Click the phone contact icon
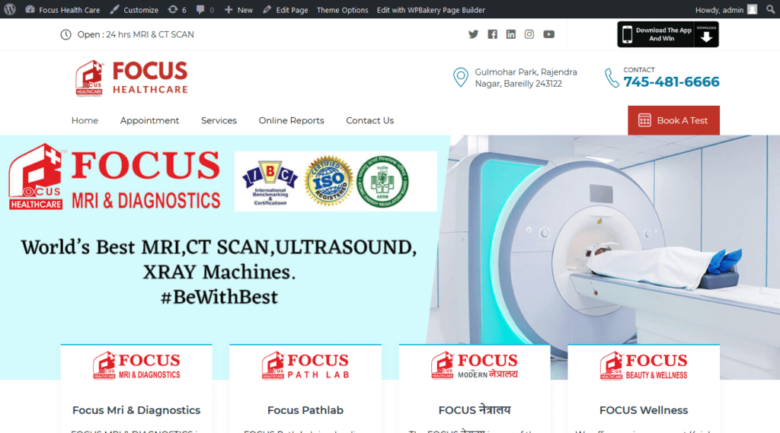This screenshot has width=780, height=433. tap(612, 78)
